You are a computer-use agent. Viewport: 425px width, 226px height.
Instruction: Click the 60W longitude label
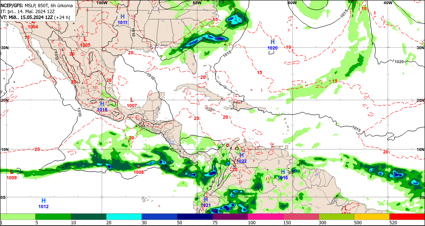tap(292, 3)
